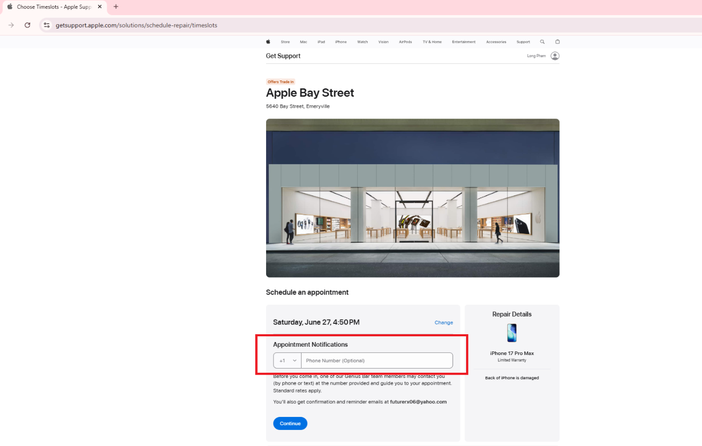
Task: Open the +1 country code dropdown
Action: [x=287, y=361]
